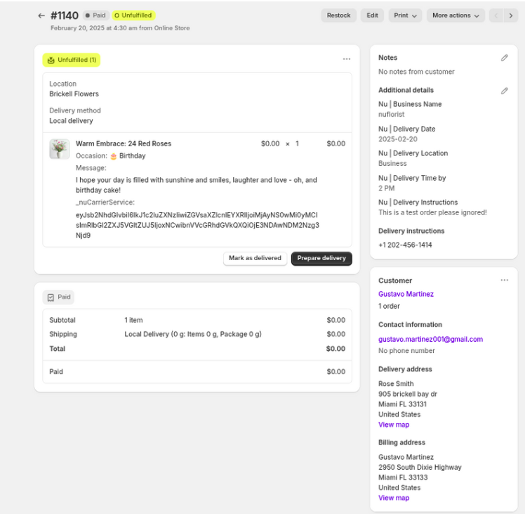Click the Prepare delivery button
This screenshot has height=514, width=525.
[x=321, y=258]
